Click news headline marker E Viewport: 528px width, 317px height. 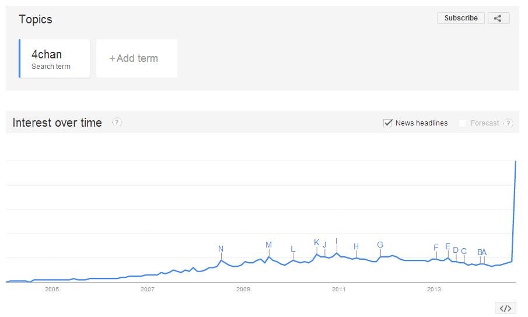tap(447, 246)
